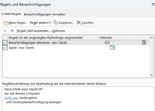The height and width of the screenshot is (111, 155).
Task: Click the move-to-folder icon on Apple row
Action: pyautogui.click(x=113, y=47)
